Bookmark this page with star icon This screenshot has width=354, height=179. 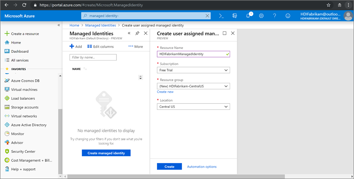tap(328, 5)
